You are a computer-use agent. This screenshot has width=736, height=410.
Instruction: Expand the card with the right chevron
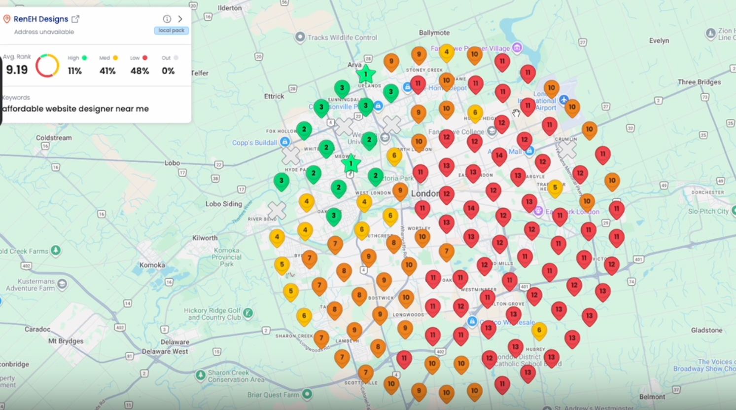pyautogui.click(x=180, y=19)
